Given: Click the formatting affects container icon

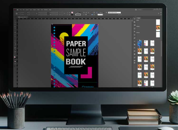Looking at the screenshot, I should [15, 61].
